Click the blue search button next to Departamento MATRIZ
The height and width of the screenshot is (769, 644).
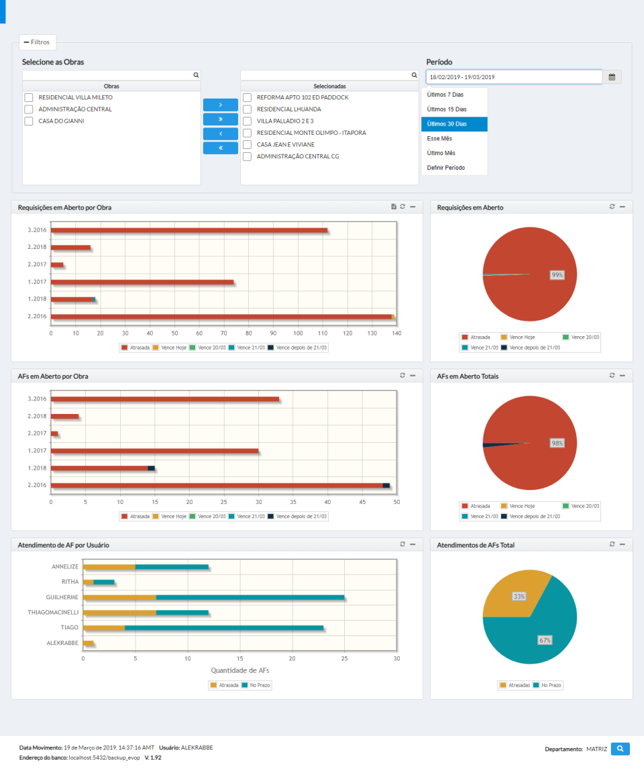pos(620,748)
